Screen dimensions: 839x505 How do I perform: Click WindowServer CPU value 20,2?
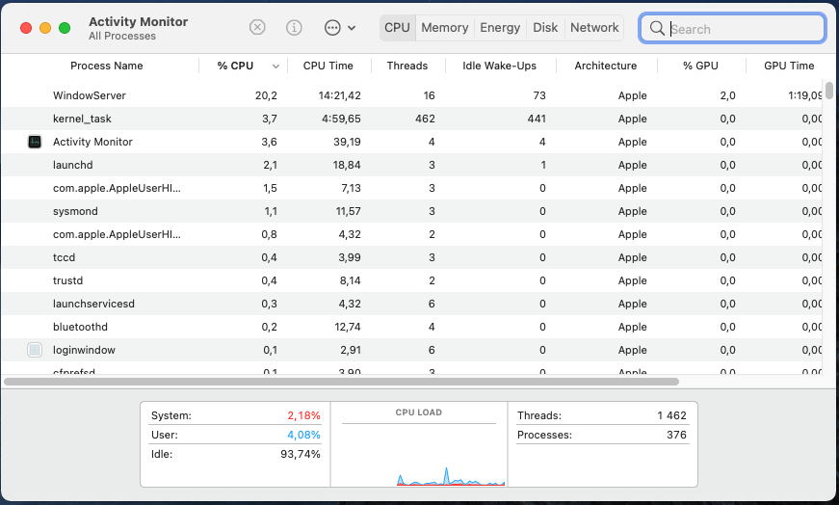(x=266, y=95)
